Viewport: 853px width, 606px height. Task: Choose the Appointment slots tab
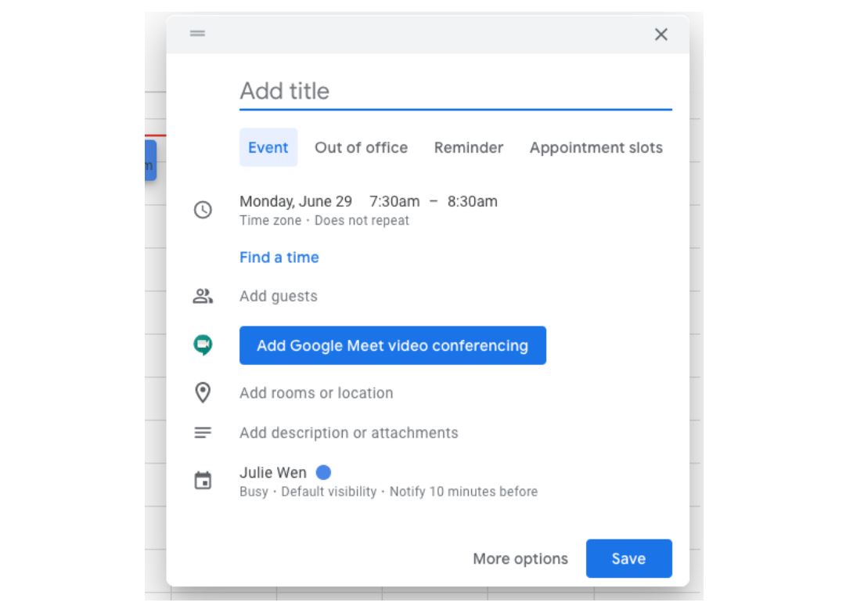coord(596,148)
